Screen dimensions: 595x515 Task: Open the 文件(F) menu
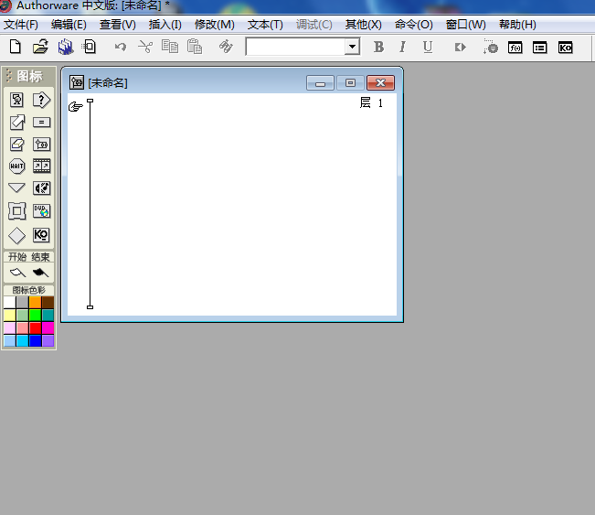(x=21, y=25)
